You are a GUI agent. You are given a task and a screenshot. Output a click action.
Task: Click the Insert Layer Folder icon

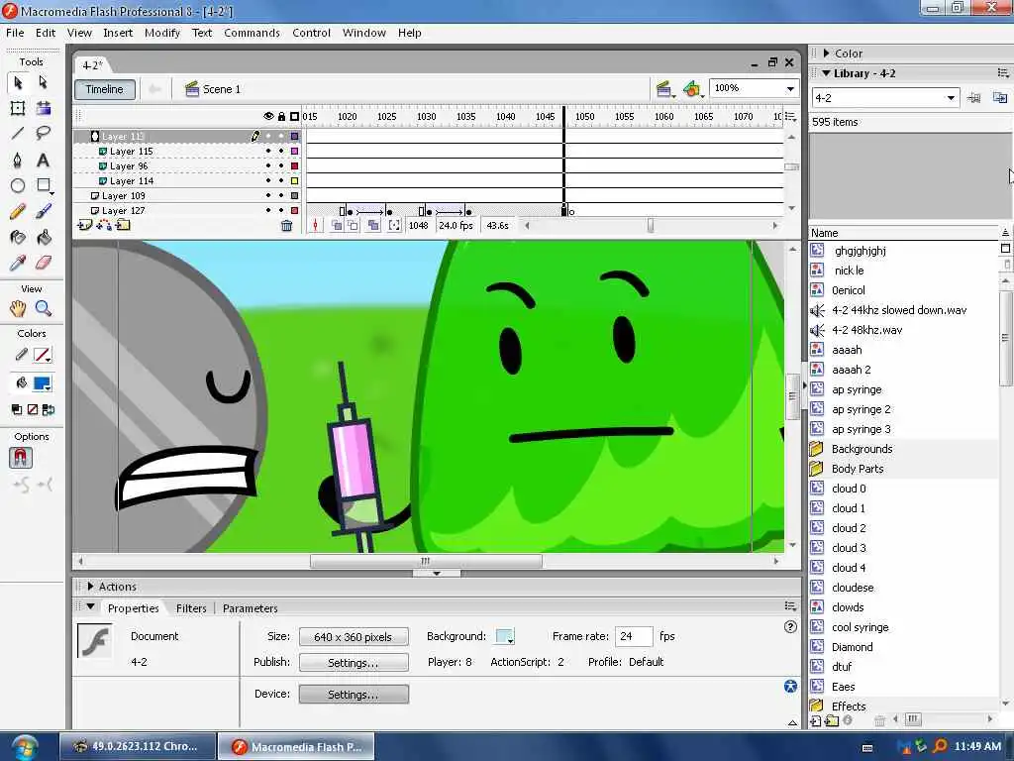[x=123, y=225]
